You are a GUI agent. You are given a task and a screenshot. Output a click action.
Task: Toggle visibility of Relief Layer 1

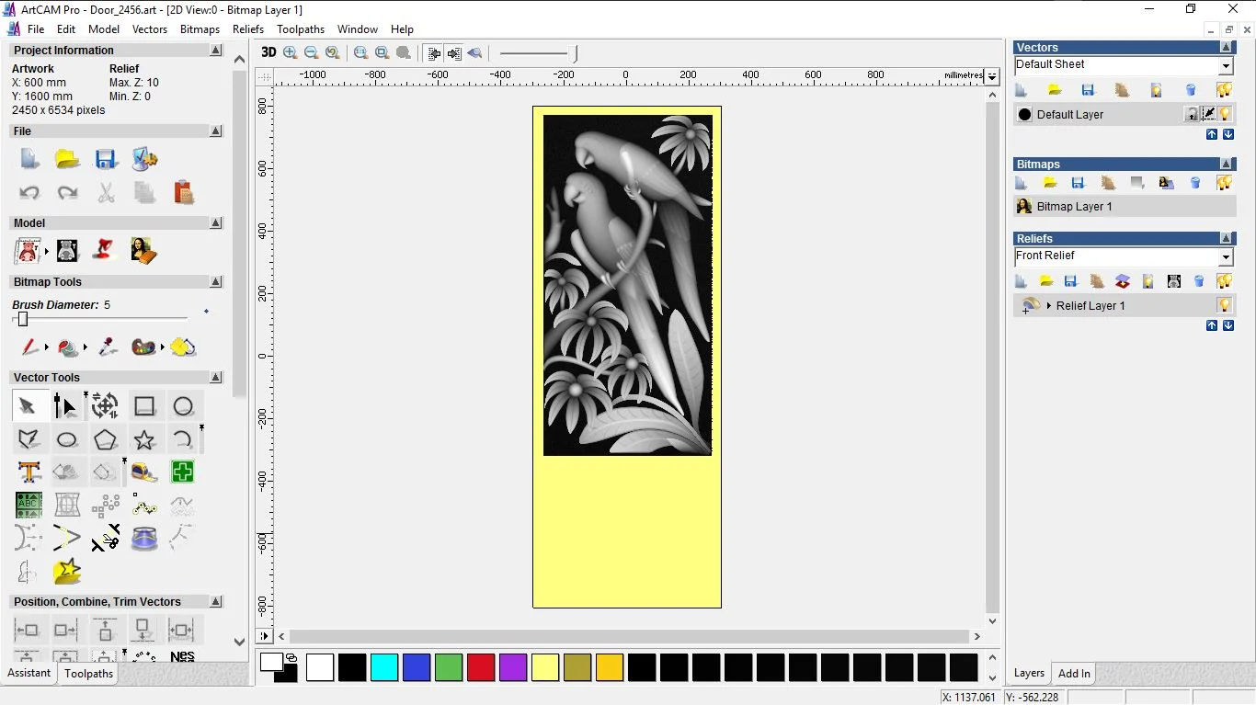1225,305
